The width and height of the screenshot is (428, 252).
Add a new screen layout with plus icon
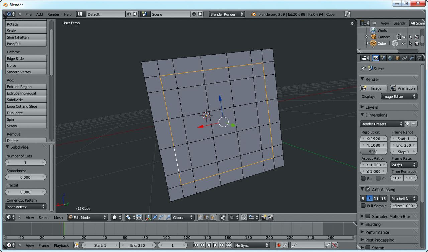tap(129, 14)
